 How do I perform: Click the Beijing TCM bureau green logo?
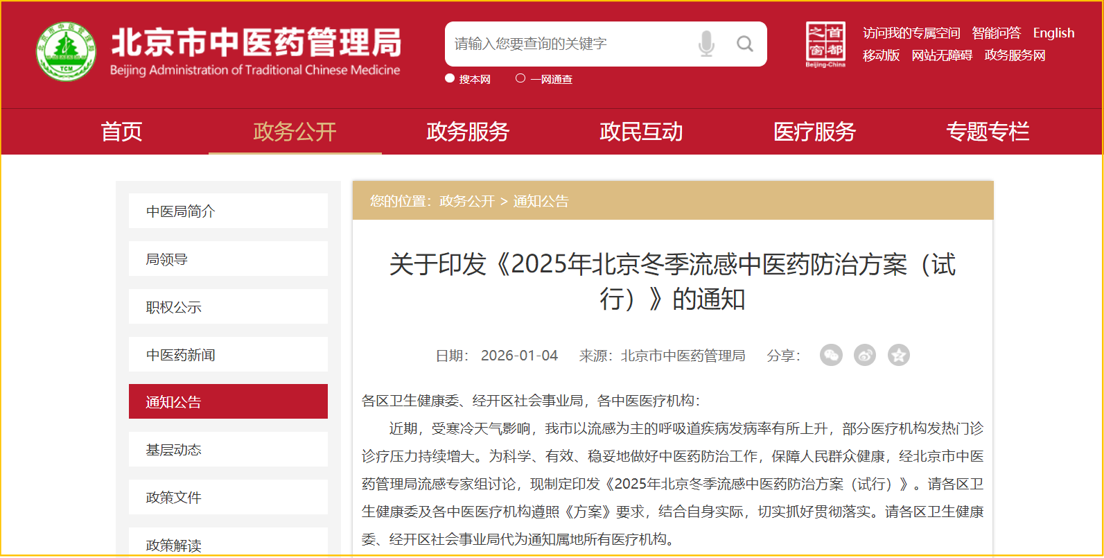(x=66, y=51)
